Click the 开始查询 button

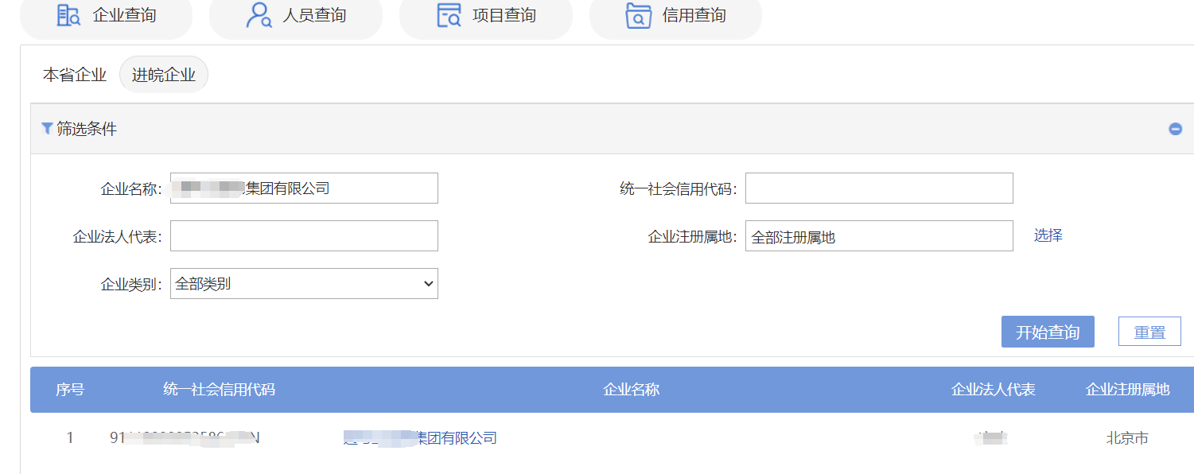coord(1048,332)
